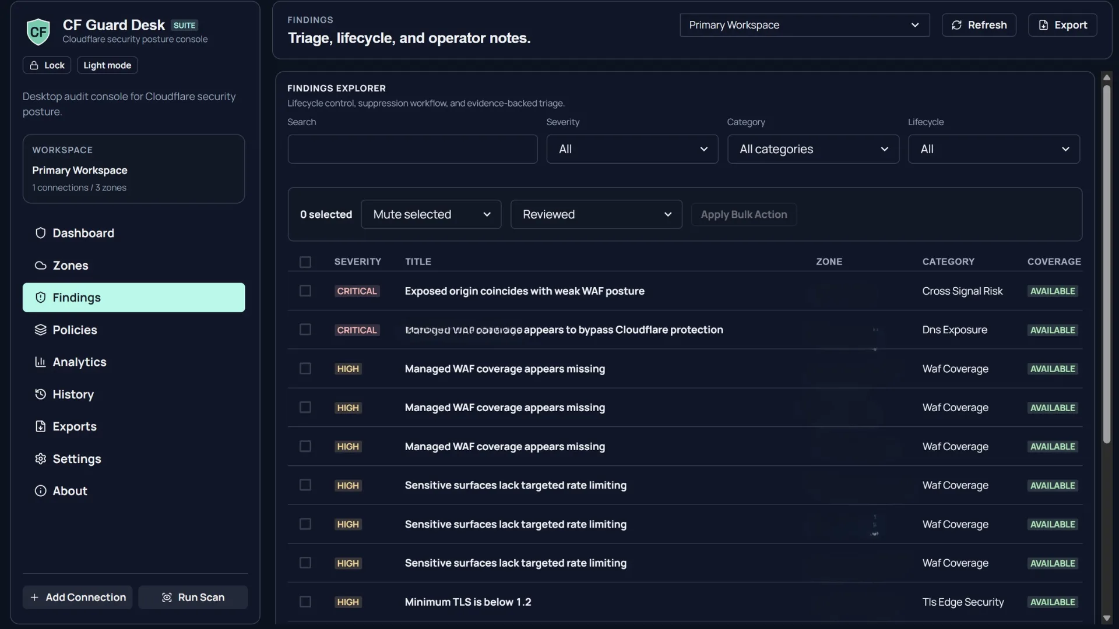Click the CATEGORY column header
This screenshot has width=1119, height=629.
(x=948, y=262)
